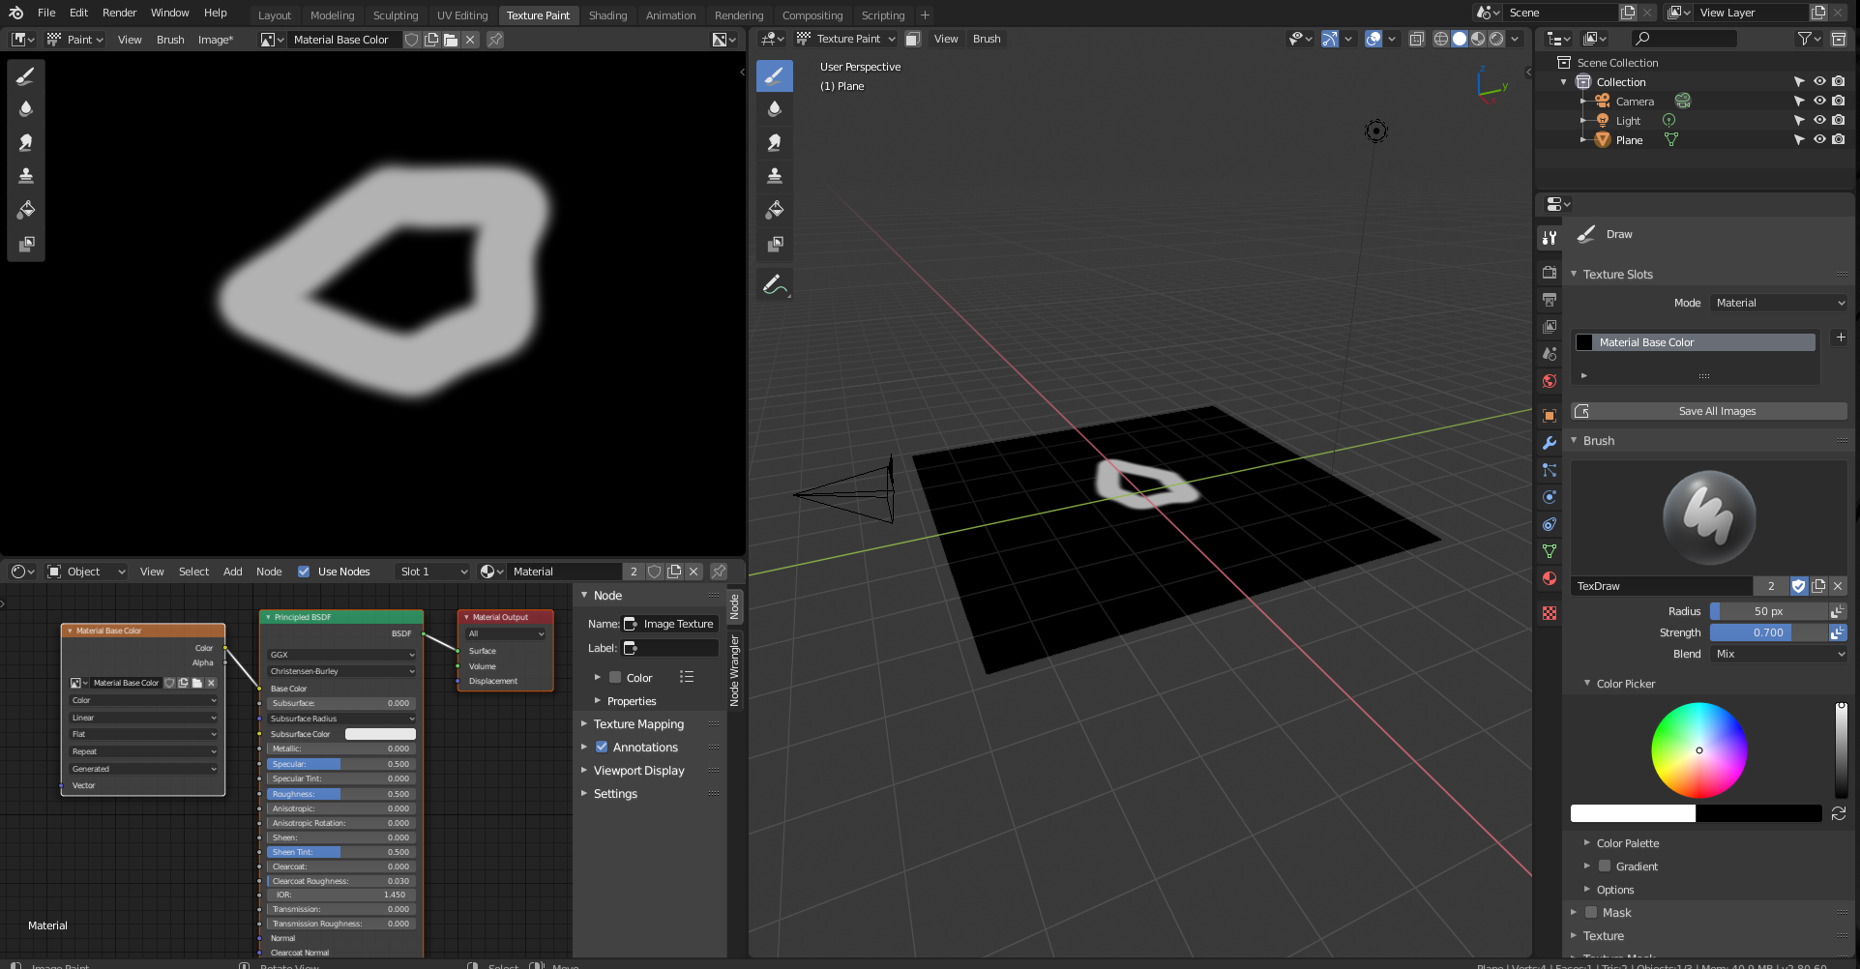
Task: Open the Modifier properties tab
Action: click(x=1549, y=443)
